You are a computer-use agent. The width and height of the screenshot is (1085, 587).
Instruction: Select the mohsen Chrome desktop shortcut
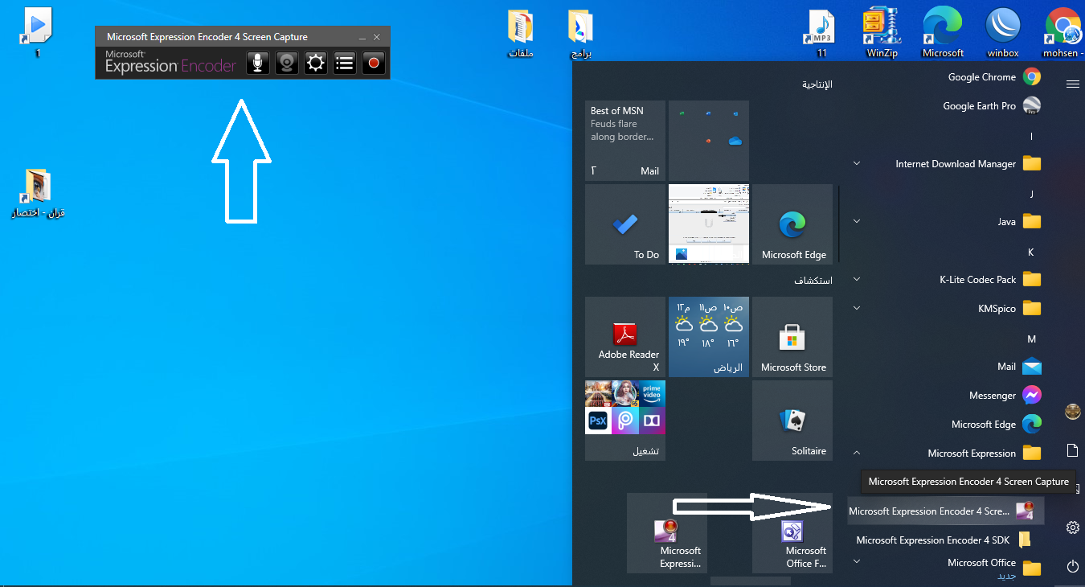coord(1063,33)
